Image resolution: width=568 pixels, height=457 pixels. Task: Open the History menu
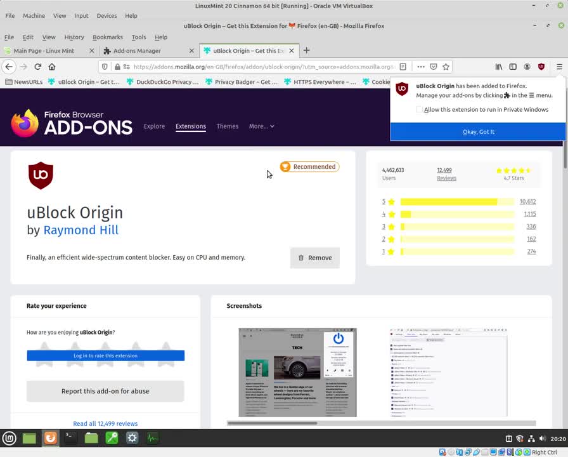(x=74, y=37)
